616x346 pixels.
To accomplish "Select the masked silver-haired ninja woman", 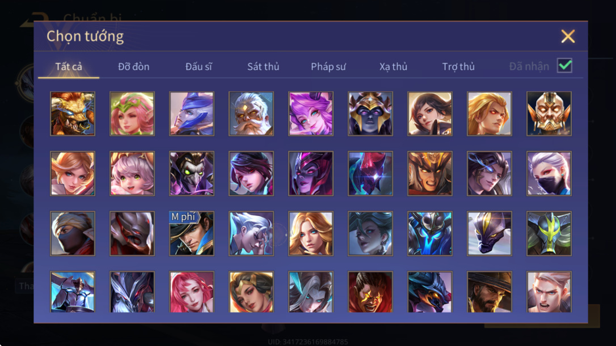I will tap(549, 173).
